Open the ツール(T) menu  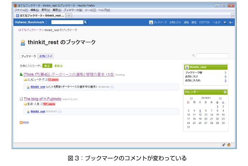click(90, 10)
